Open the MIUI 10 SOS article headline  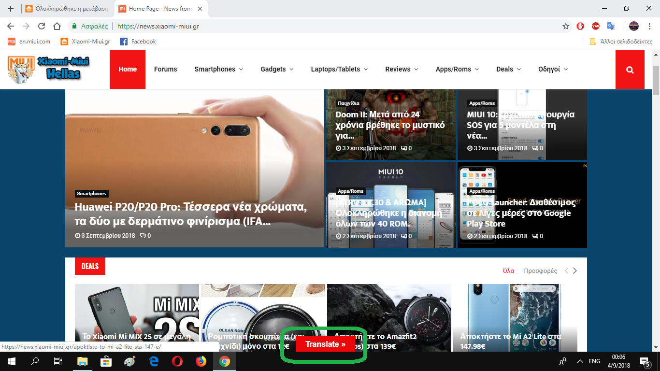coord(521,125)
